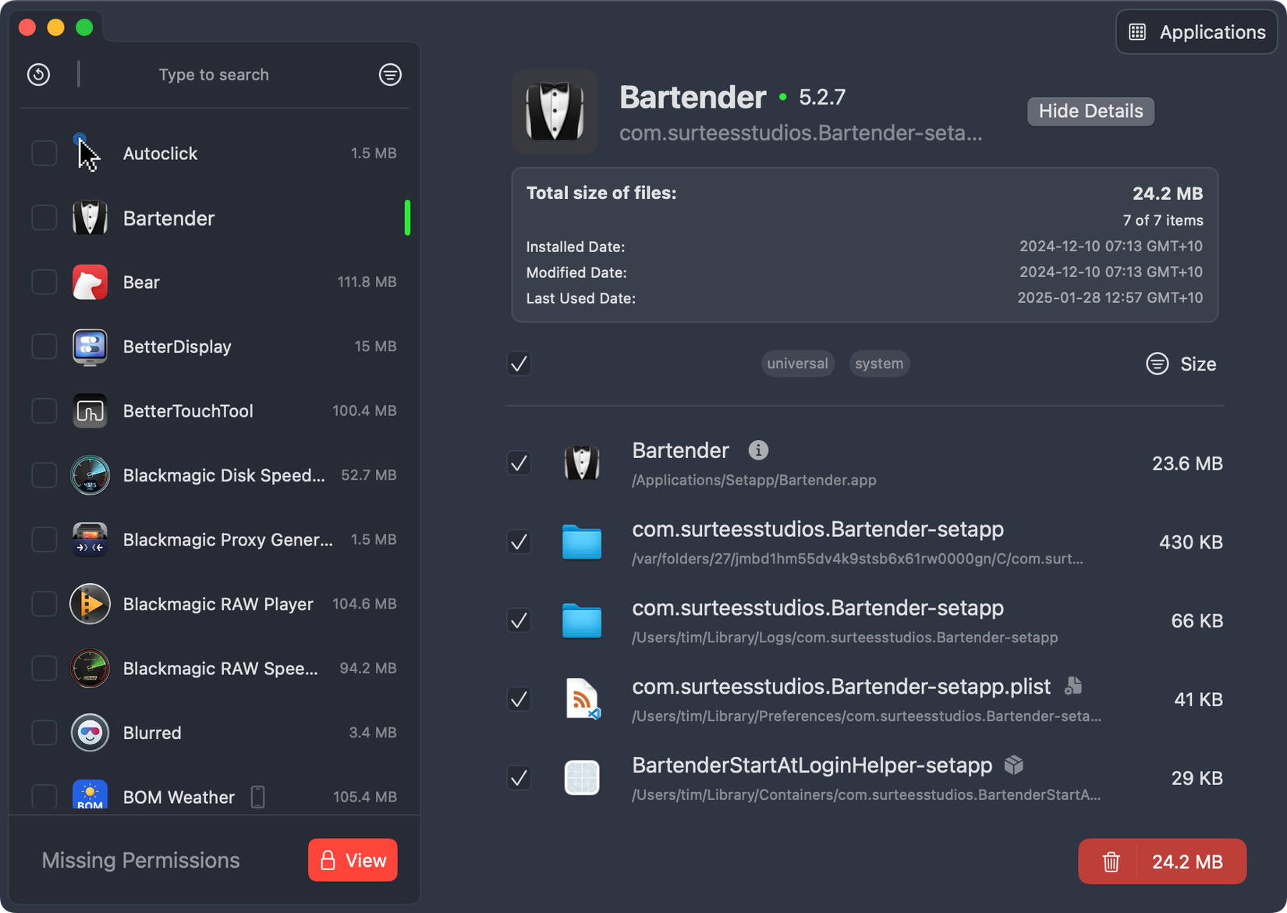Toggle the select-all checkbox above file list
1287x913 pixels.
pos(519,364)
